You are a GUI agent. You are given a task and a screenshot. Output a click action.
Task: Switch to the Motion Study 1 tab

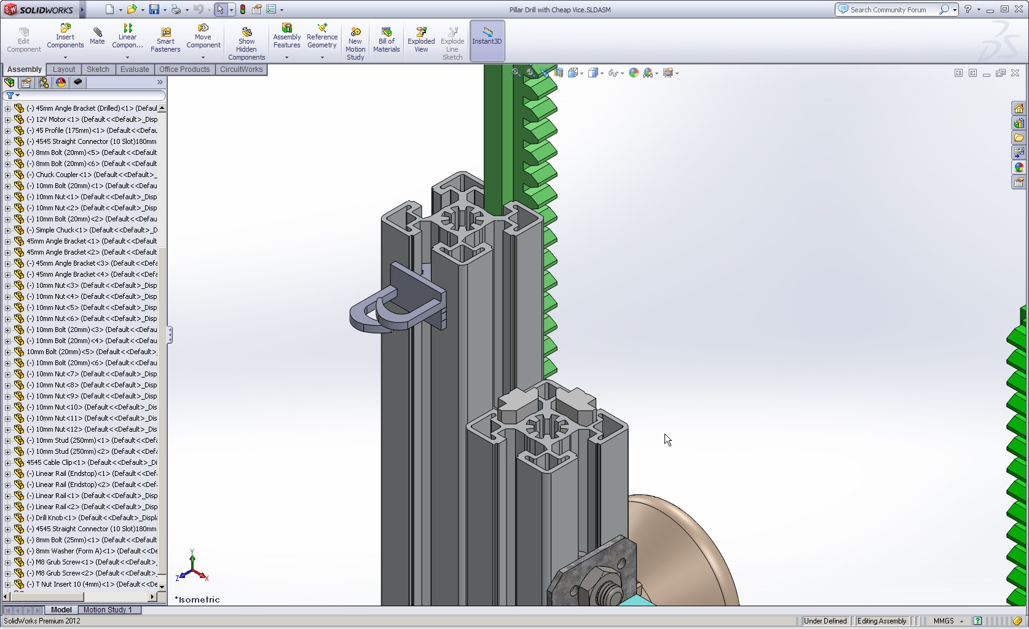[108, 610]
